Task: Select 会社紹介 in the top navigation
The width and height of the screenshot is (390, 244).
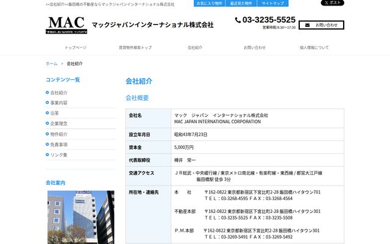Action: (x=195, y=48)
